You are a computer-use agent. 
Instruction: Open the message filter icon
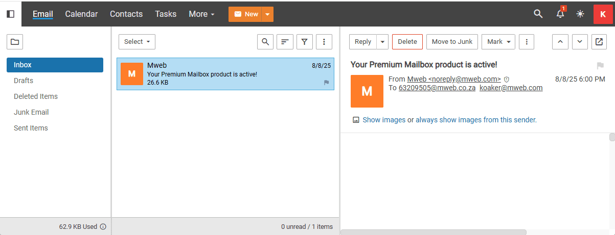[305, 42]
